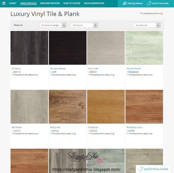Click the Artisan Planks swatch thumbnail

[144, 48]
